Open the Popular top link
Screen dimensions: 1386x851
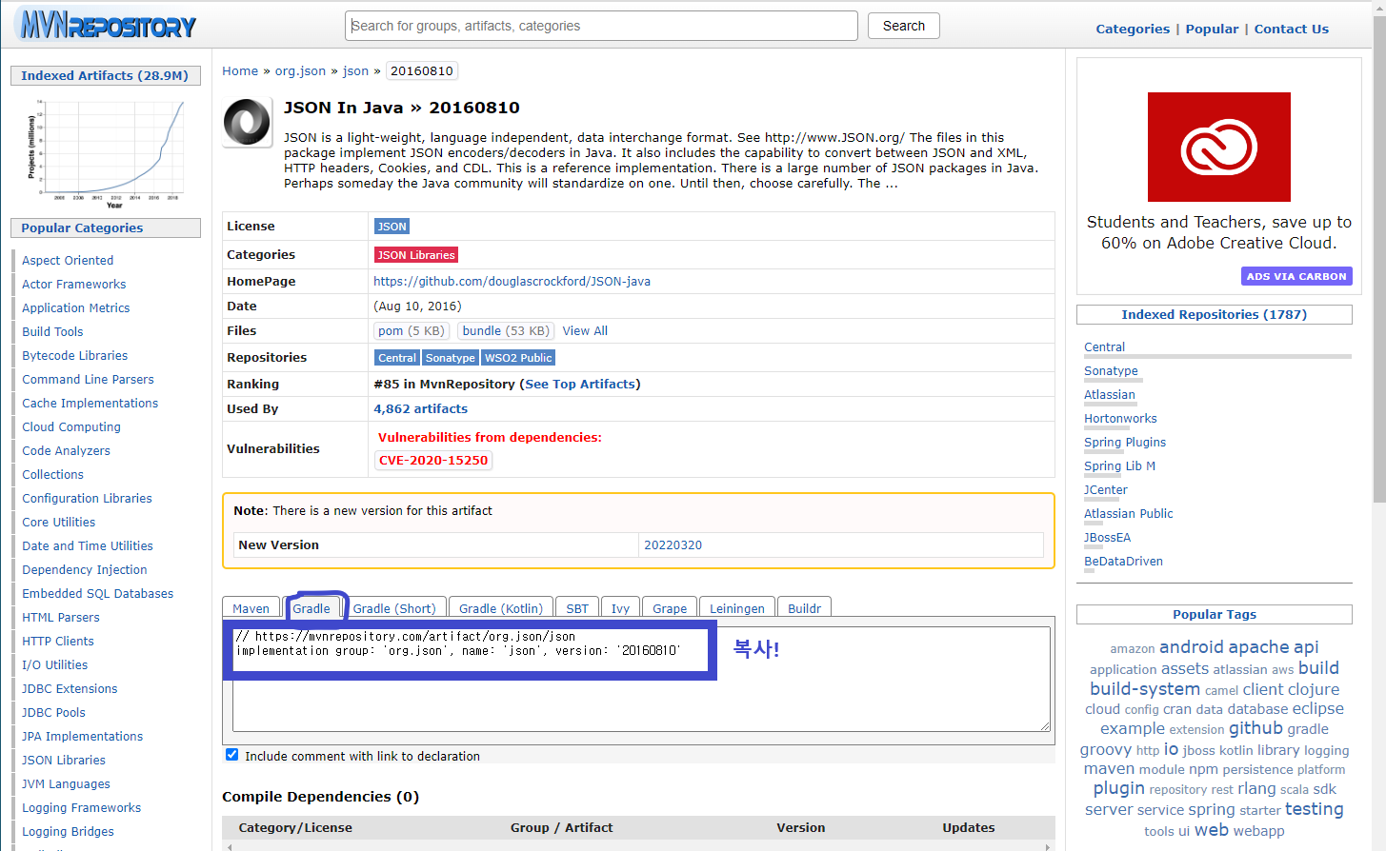[x=1212, y=29]
